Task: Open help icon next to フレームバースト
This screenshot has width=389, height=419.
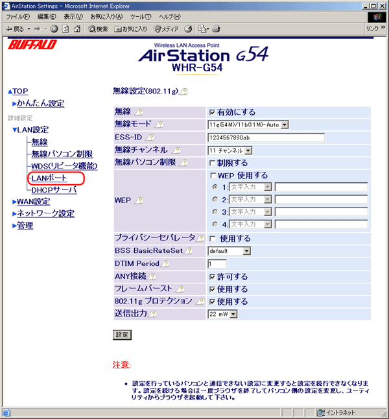Action: click(181, 289)
